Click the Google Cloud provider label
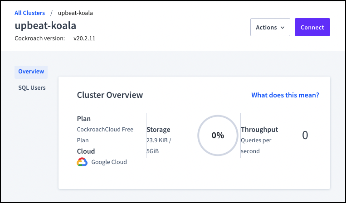The width and height of the screenshot is (346, 203). click(109, 162)
